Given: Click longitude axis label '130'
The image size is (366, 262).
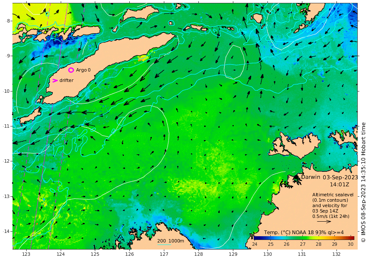Looking at the screenshot, I should (x=267, y=254).
